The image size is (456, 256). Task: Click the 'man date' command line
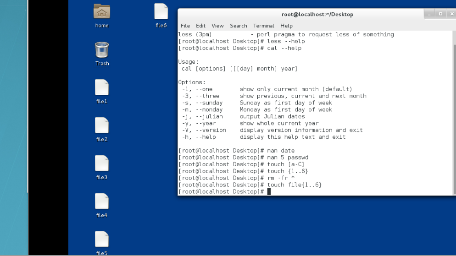(x=236, y=151)
